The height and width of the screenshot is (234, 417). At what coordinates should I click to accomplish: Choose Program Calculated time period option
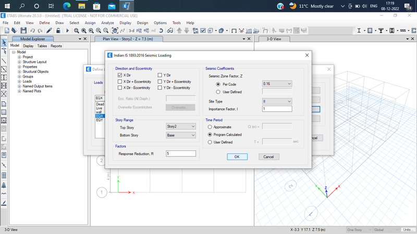tap(210, 135)
